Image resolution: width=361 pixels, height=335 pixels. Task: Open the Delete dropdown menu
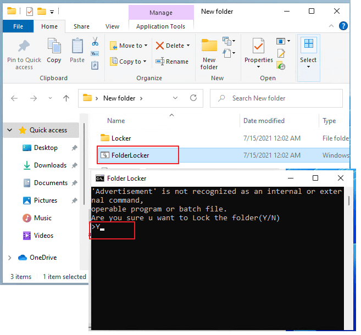[x=188, y=46]
